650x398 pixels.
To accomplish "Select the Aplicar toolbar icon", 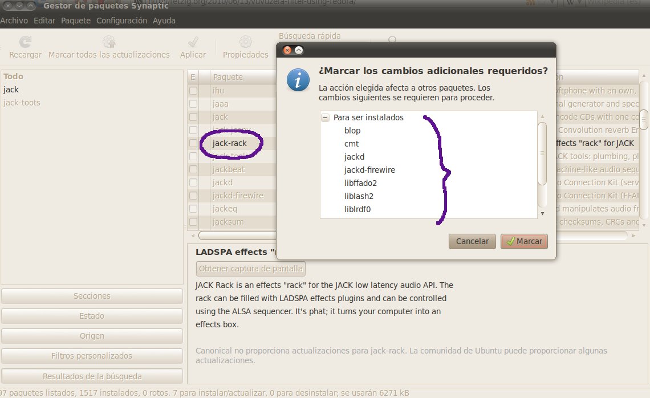I will 193,42.
